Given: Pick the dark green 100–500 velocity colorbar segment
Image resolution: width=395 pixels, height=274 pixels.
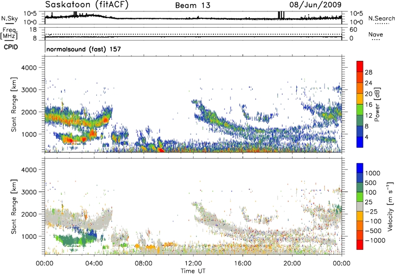Looking at the screenshot, I should [360, 187].
